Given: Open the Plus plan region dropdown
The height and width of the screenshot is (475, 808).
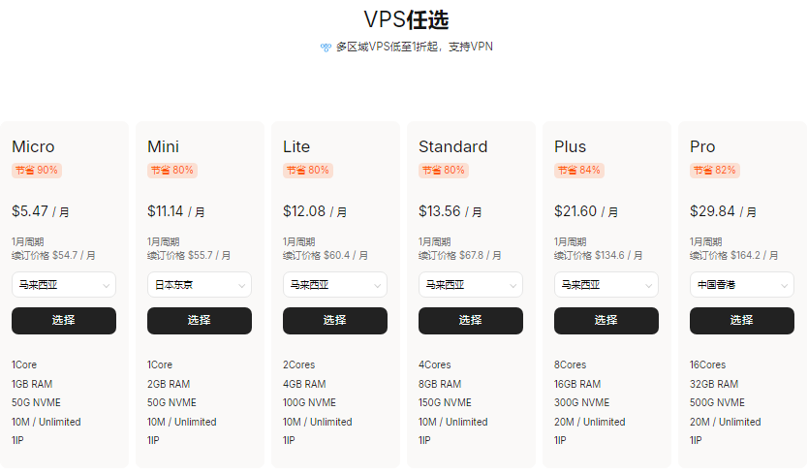Looking at the screenshot, I should [606, 285].
